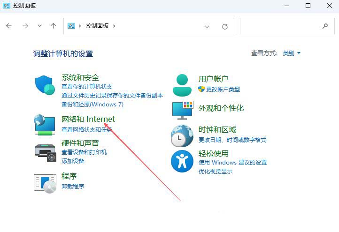The width and height of the screenshot is (339, 232).
Task: Click the search magnifier icon
Action: (x=325, y=26)
